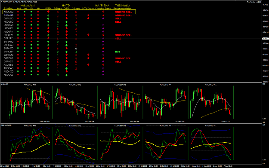Click the GBPCAD STRONG SELL recommendation
Screen dimensions: 269x168
[x=124, y=58]
